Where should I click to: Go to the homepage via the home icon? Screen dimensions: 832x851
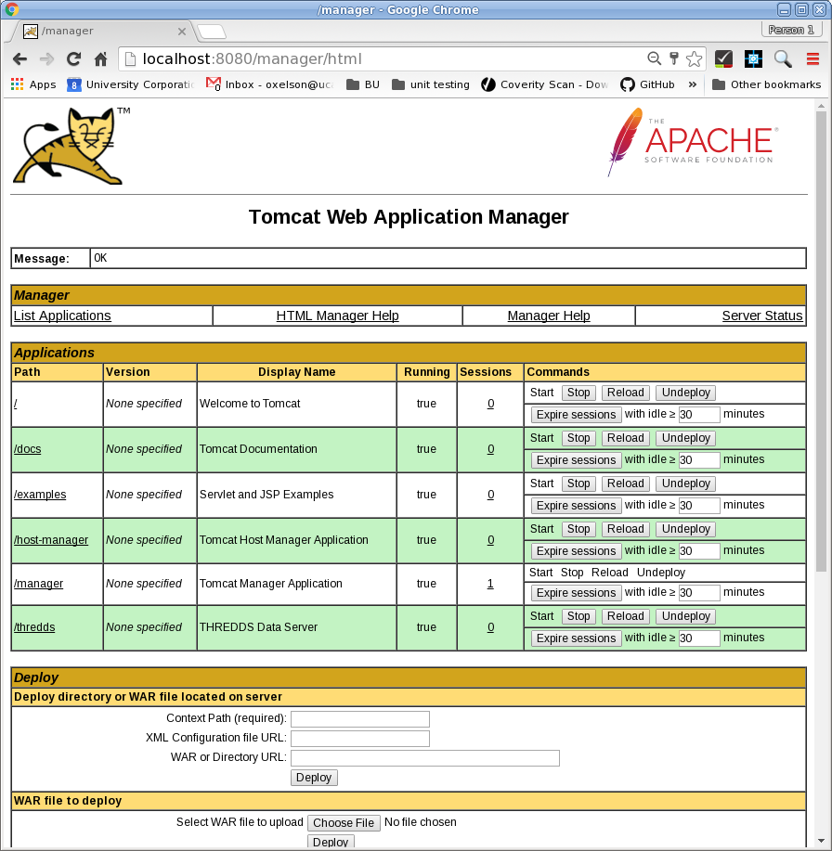(x=100, y=58)
